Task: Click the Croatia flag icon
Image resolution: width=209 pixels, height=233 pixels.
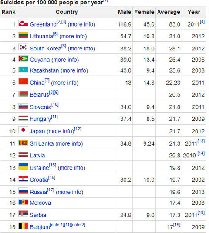Action: point(23,179)
